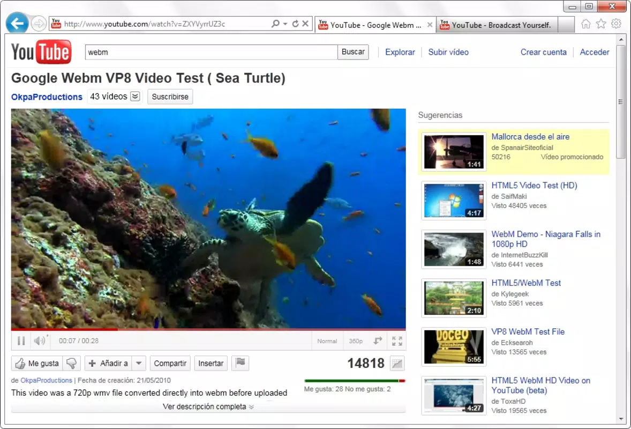Refresh the page with the reload icon
This screenshot has height=429, width=631.
click(295, 24)
